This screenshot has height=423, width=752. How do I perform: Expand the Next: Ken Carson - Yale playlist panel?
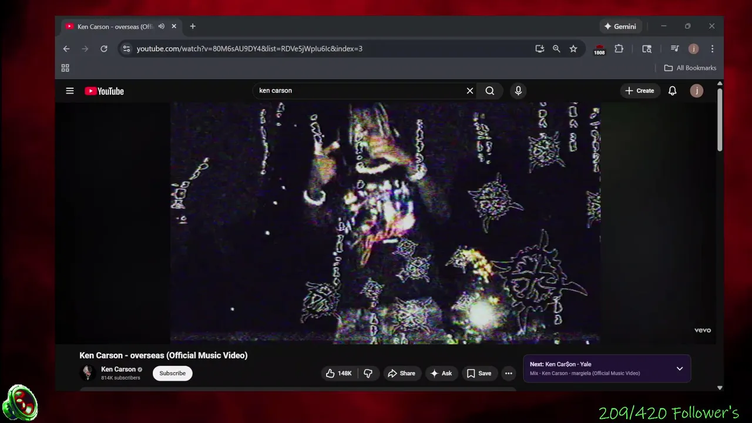pos(680,368)
